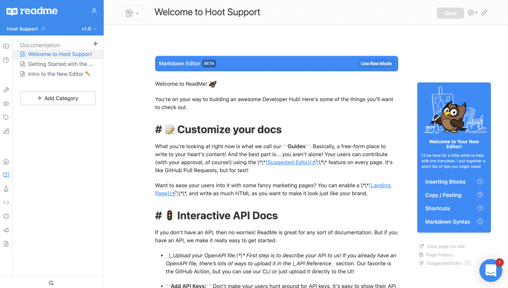Click help icon beside Markdown Syntax

480,222
